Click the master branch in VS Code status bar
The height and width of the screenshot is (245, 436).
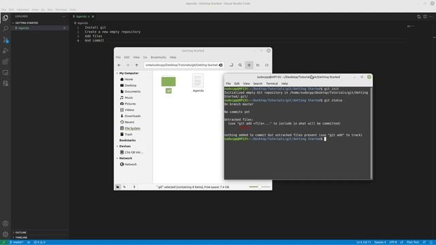click(x=16, y=242)
